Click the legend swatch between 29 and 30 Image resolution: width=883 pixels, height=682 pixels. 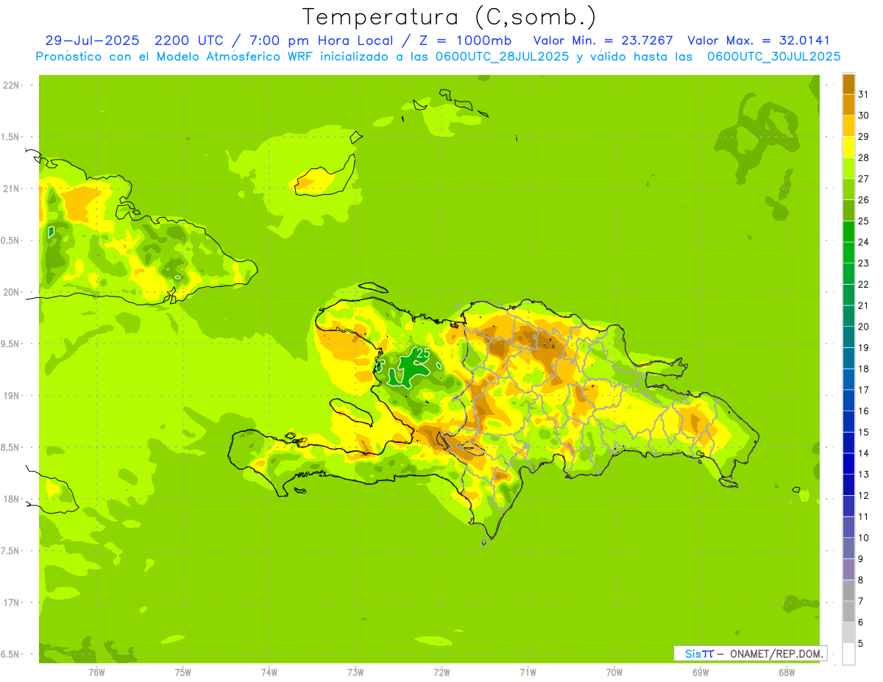pos(848,126)
